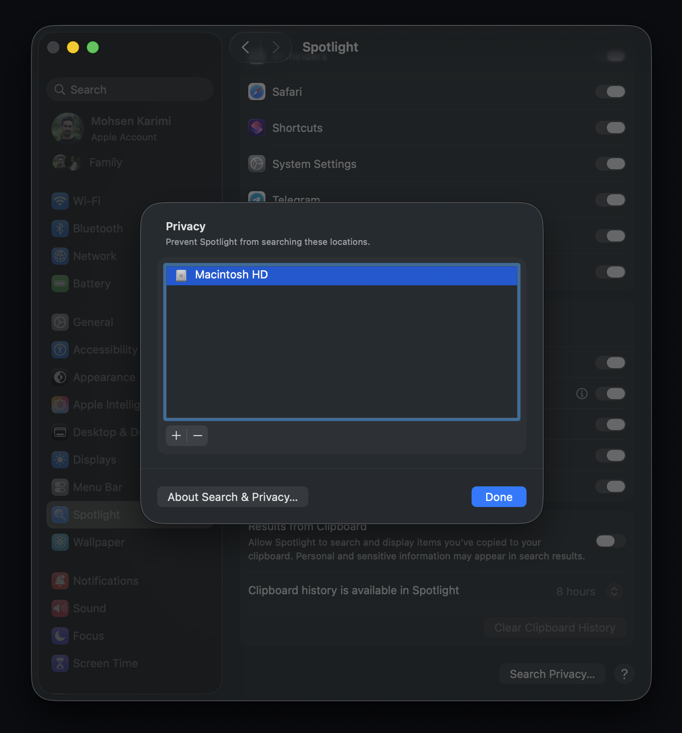
Task: Click the General gear icon
Action: click(60, 322)
